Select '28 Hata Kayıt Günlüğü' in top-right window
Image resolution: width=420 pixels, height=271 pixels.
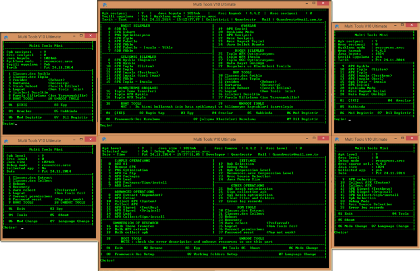363,94
